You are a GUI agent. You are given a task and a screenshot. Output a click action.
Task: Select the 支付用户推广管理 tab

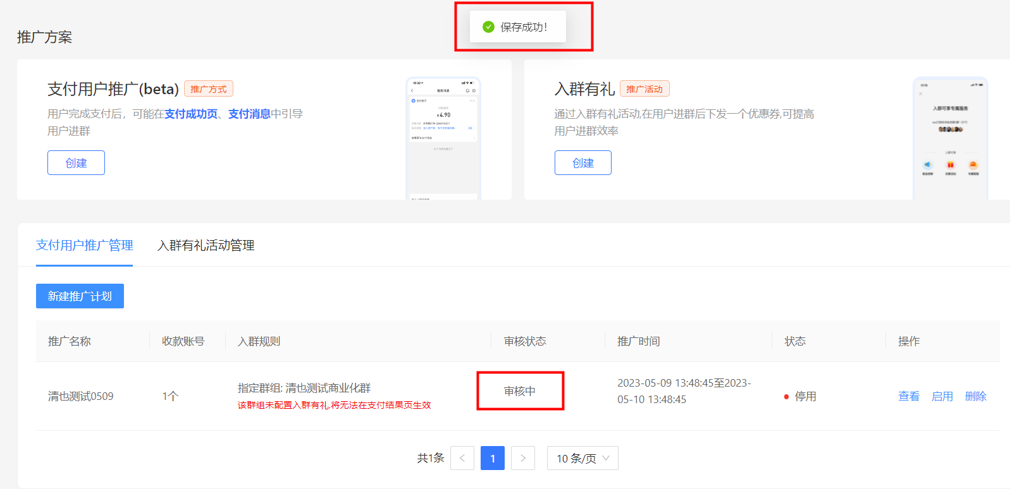click(x=84, y=245)
